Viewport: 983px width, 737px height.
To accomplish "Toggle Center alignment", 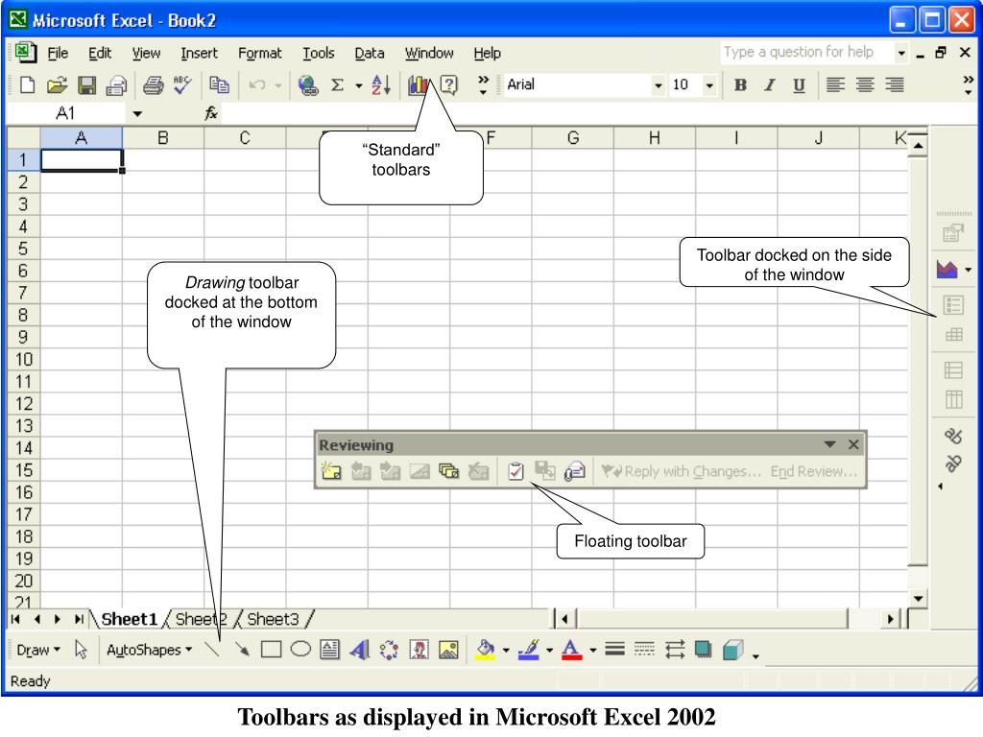I will tap(865, 84).
